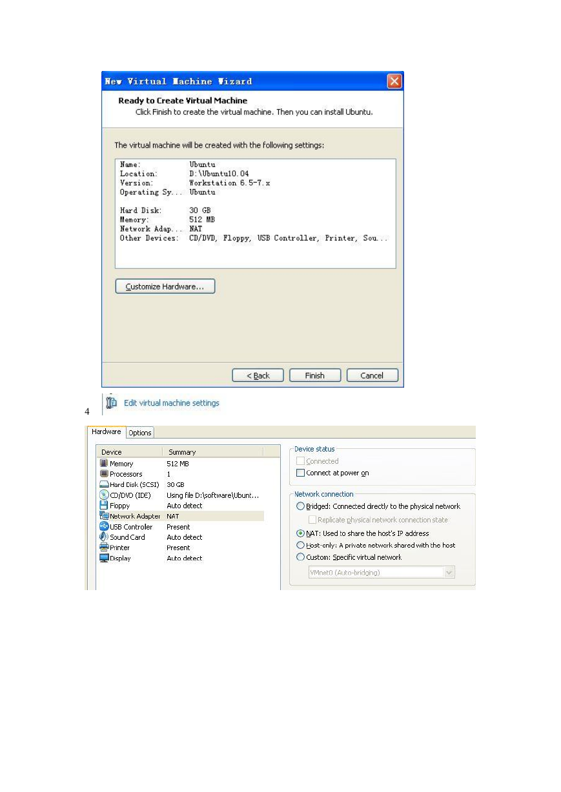561x792 pixels.
Task: Click the Sound Card speaker icon
Action: pos(104,537)
